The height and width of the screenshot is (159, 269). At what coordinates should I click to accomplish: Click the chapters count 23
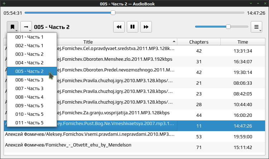pos(199,94)
